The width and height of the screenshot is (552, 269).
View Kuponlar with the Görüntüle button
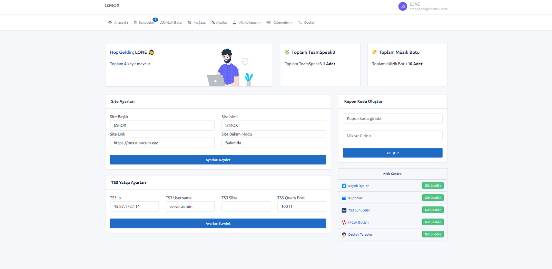(433, 198)
